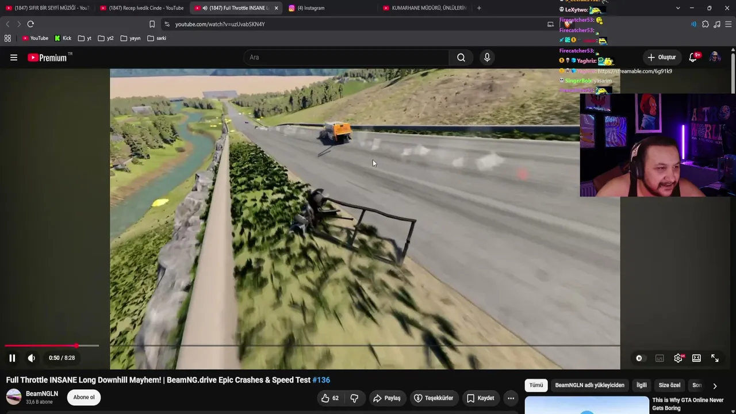Screen dimensions: 736x414
Task: Toggle subtitles/captions in the player
Action: pyautogui.click(x=660, y=358)
